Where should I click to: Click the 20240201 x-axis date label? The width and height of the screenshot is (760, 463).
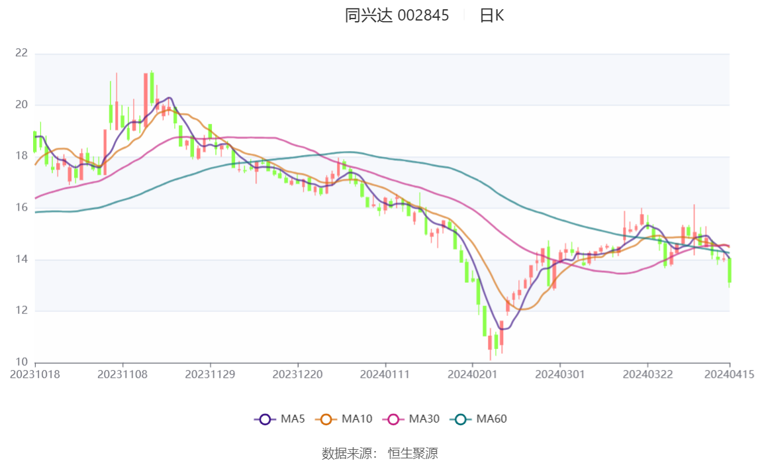(x=473, y=375)
